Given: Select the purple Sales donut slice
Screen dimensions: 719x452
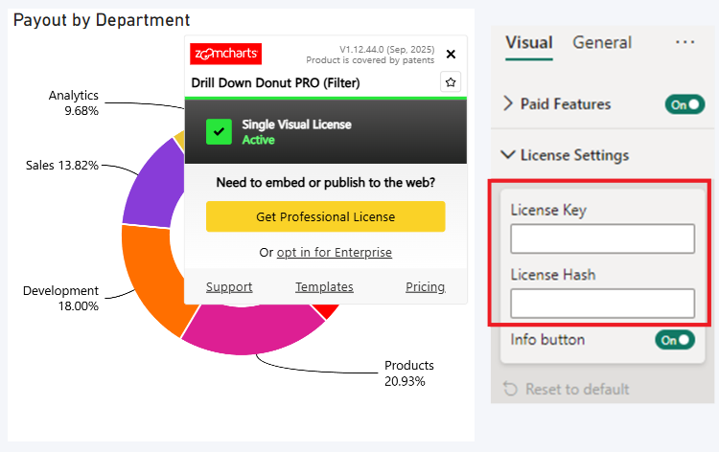Looking at the screenshot, I should click(x=151, y=190).
